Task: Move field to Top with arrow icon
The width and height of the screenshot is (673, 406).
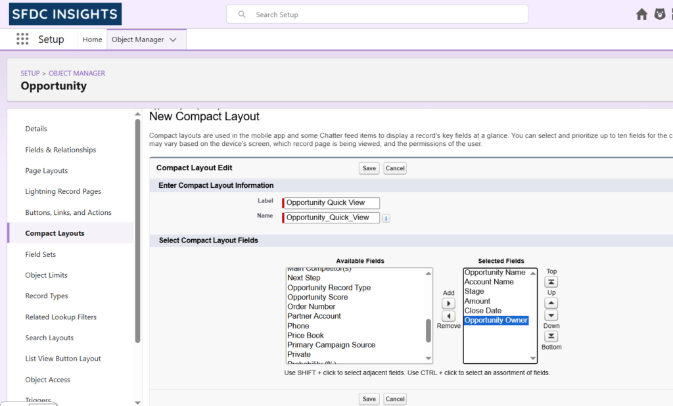Action: click(x=551, y=282)
